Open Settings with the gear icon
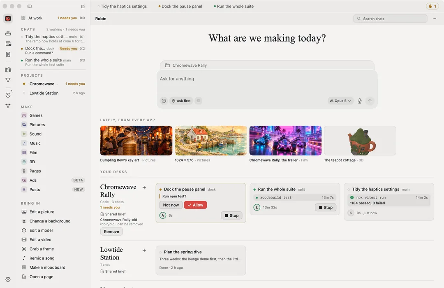The height and width of the screenshot is (288, 444). point(8,279)
